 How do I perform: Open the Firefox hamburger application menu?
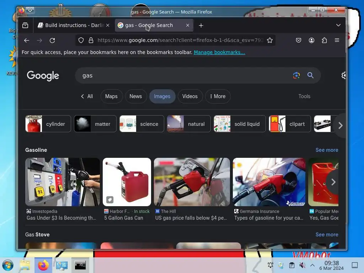click(x=337, y=40)
